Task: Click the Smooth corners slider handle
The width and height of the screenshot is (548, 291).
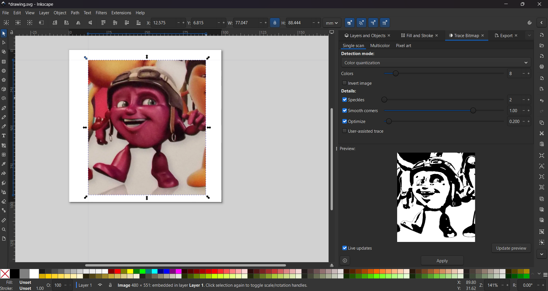Action: [x=473, y=110]
